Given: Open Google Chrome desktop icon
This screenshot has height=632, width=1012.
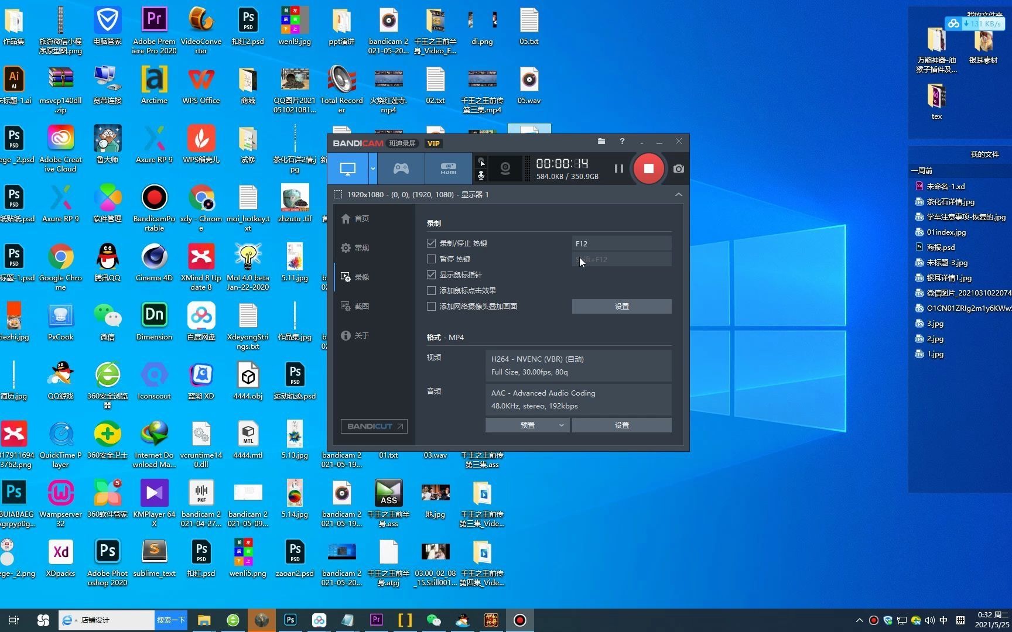Looking at the screenshot, I should [x=60, y=267].
